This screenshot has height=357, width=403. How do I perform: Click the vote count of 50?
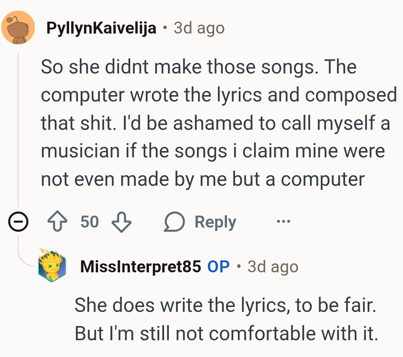(x=90, y=222)
